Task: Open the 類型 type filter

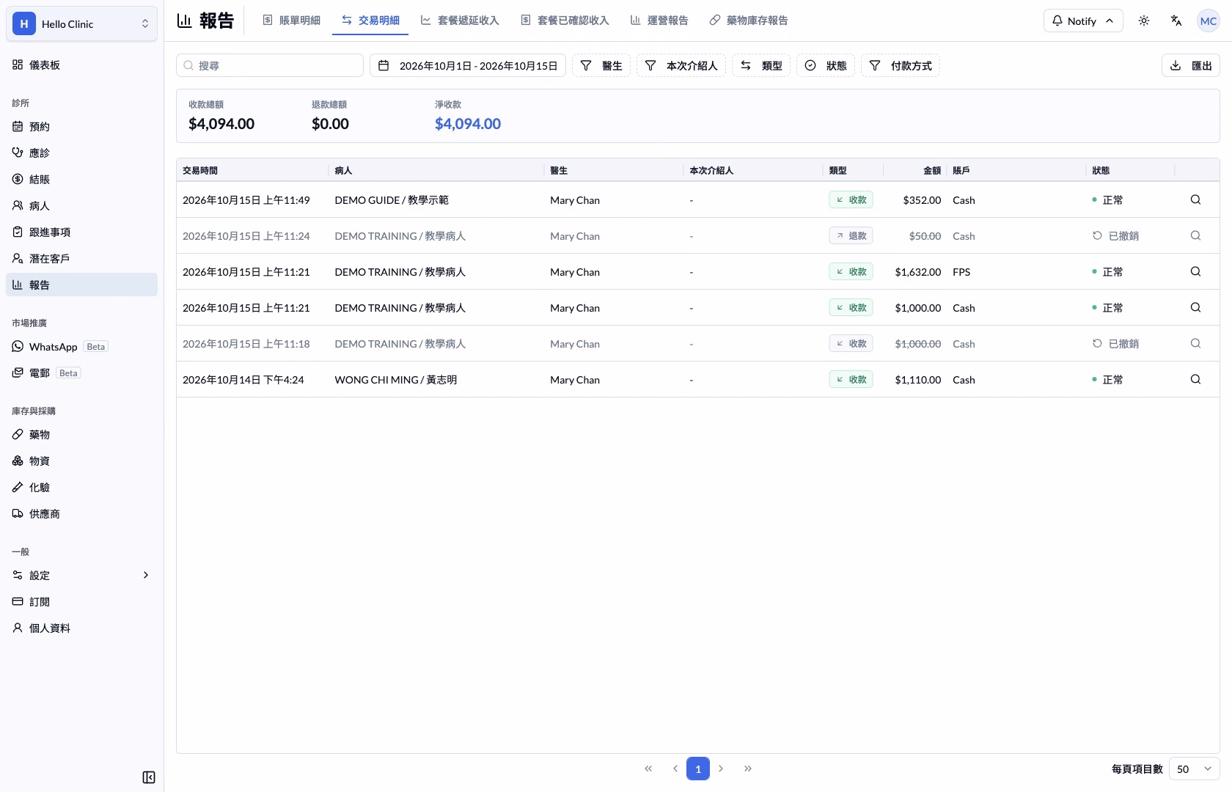Action: 761,65
